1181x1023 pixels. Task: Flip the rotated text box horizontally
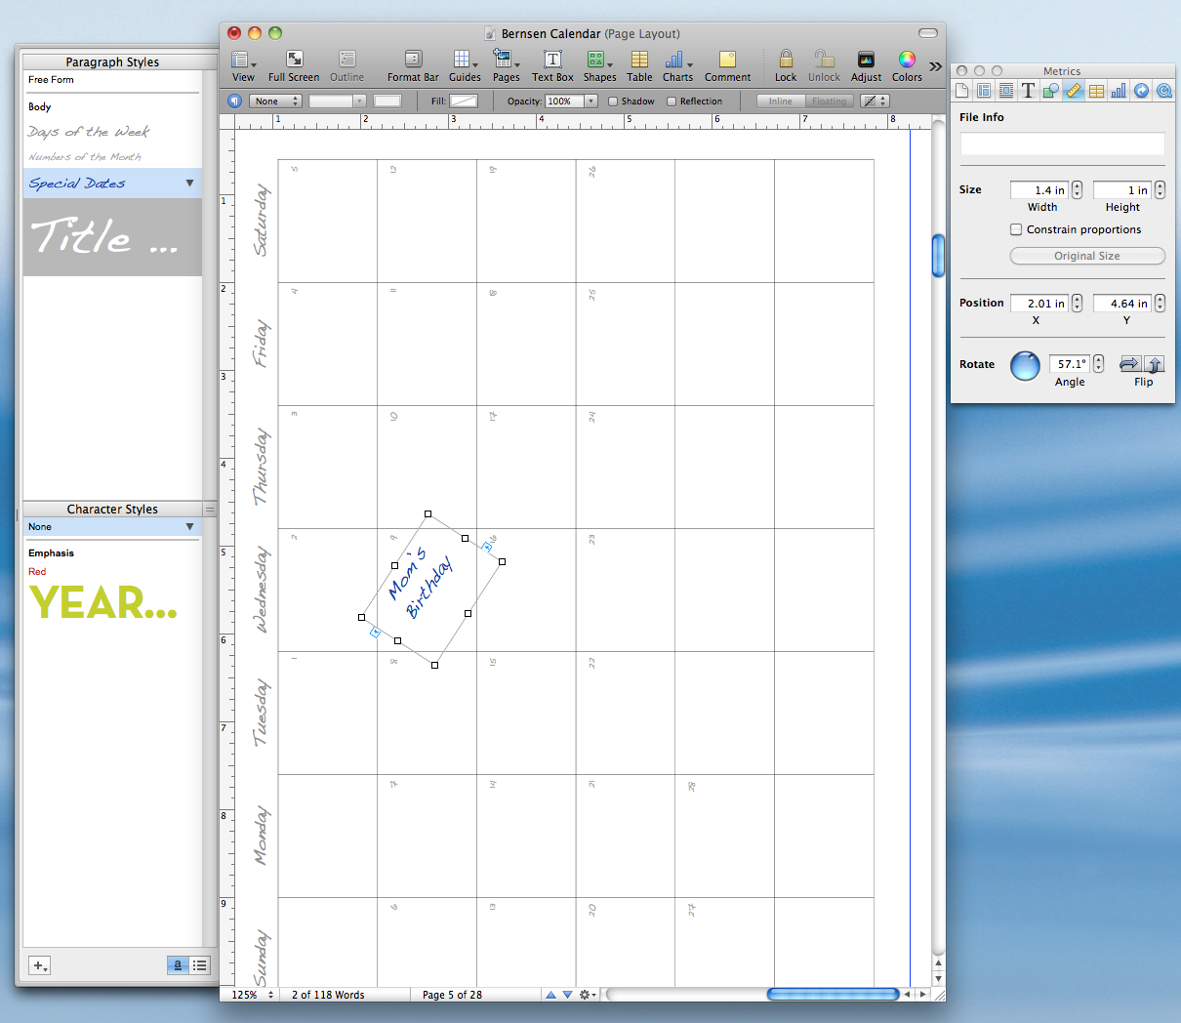pyautogui.click(x=1132, y=365)
